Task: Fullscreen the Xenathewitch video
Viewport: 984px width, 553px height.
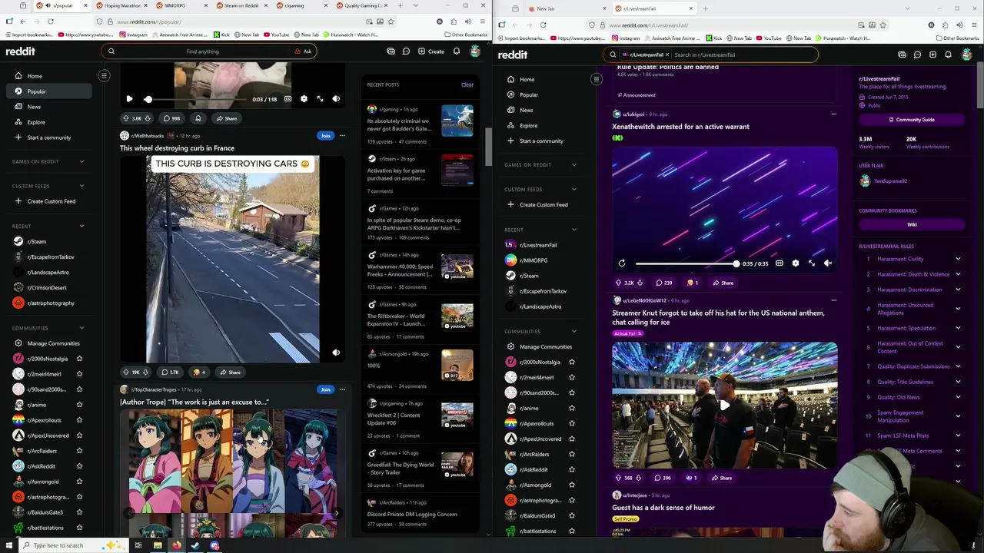Action: click(x=812, y=263)
